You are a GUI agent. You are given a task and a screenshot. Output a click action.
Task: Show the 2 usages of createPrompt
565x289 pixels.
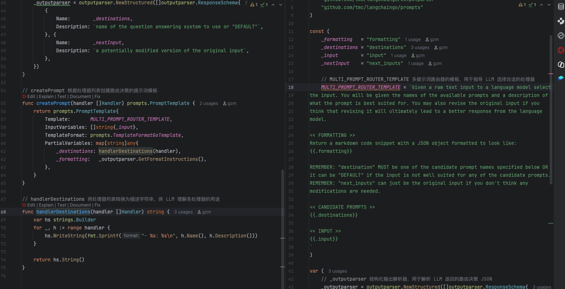209,103
